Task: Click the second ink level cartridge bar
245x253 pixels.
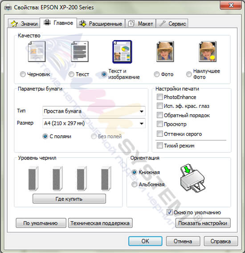Action: [x=57, y=179]
